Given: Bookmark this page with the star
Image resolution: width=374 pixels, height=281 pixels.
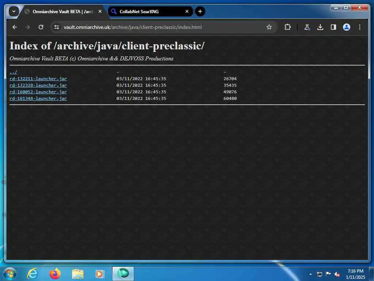Looking at the screenshot, I should pyautogui.click(x=269, y=27).
